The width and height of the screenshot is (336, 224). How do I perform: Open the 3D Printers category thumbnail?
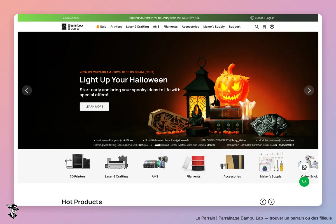click(78, 165)
